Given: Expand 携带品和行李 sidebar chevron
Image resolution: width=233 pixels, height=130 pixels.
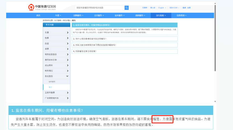Looking at the screenshot, I should coord(67,60).
